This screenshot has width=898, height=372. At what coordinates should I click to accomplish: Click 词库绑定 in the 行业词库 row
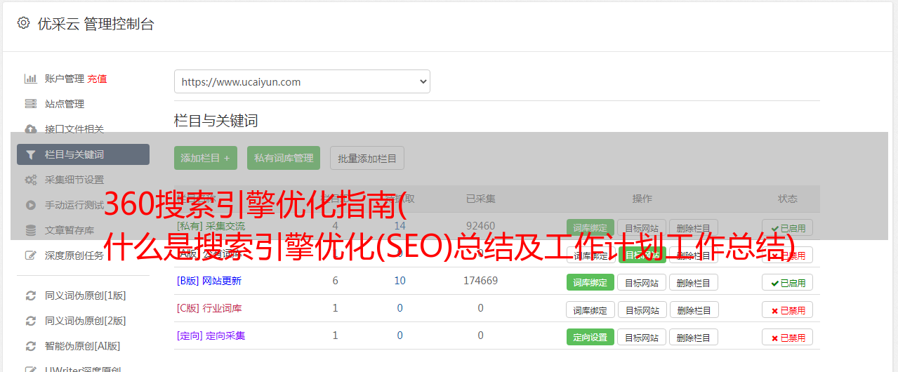click(x=590, y=310)
